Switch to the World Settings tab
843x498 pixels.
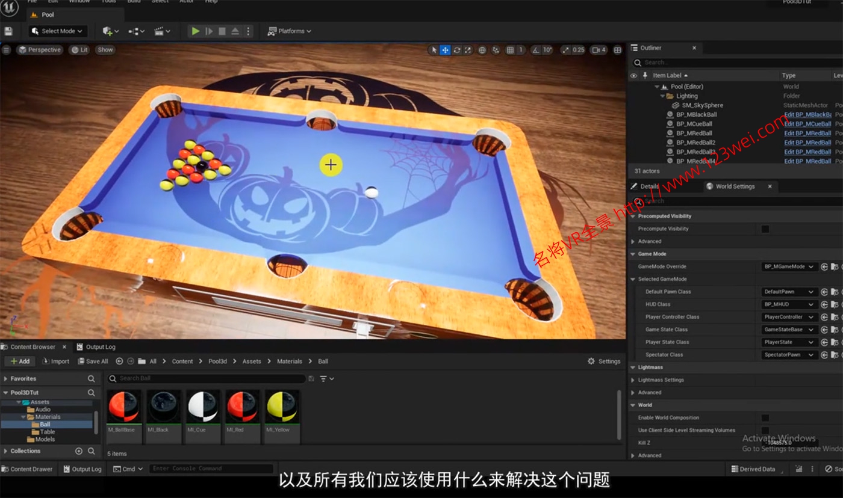coord(735,186)
